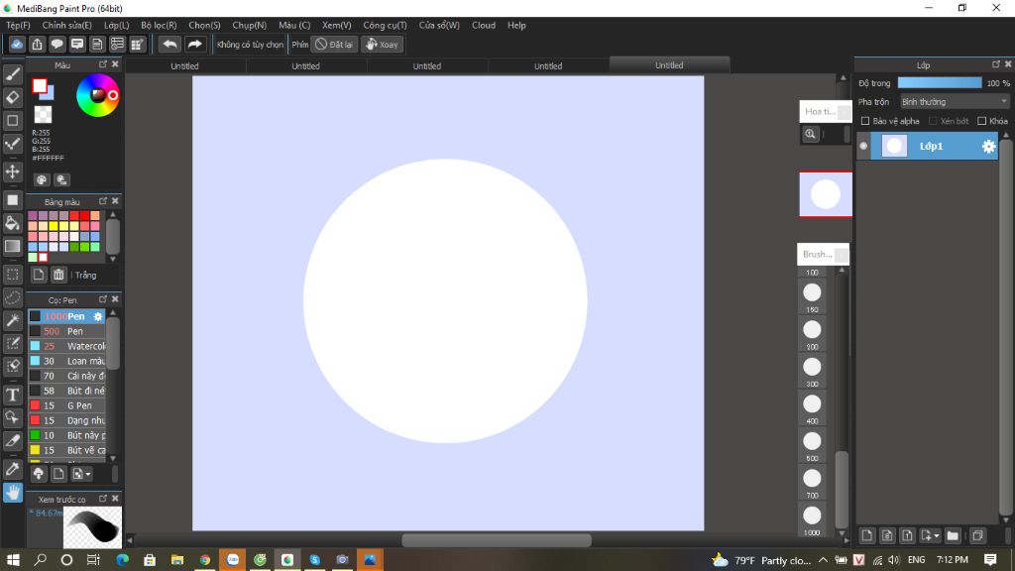Select the Dot tool (square outline)
Viewport: 1015px width, 571px height.
pos(12,120)
